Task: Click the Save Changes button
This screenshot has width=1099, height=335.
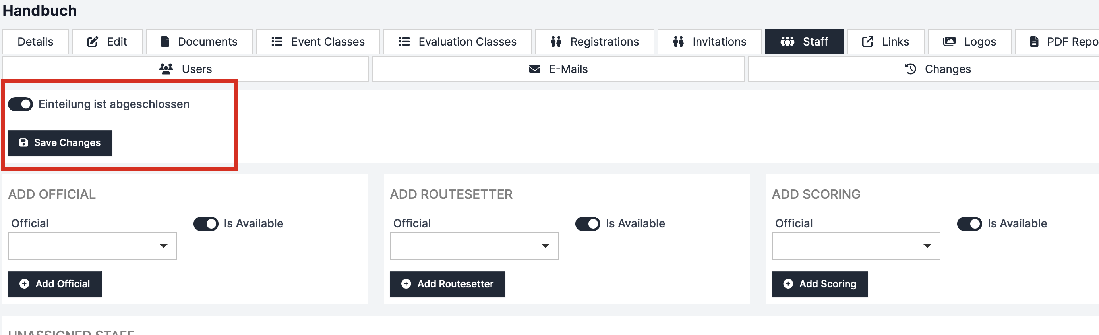Action: pos(60,143)
